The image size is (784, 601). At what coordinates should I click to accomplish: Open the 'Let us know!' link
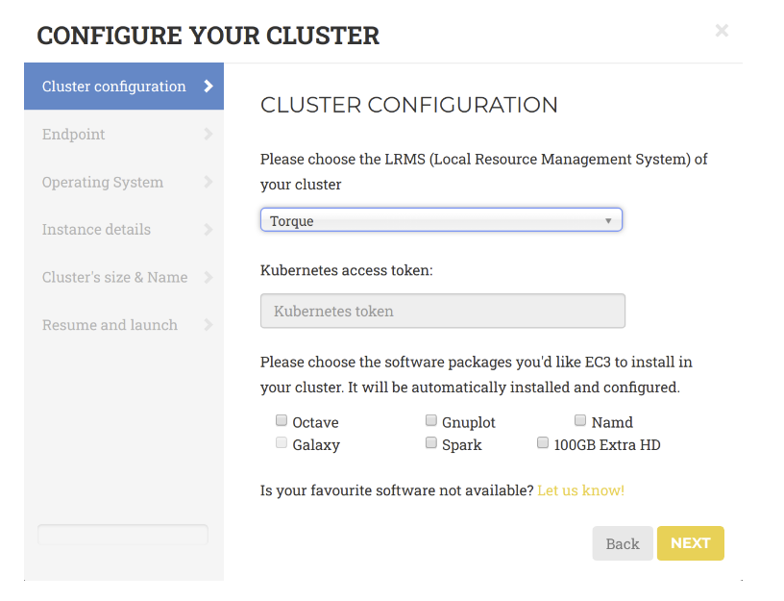click(x=580, y=489)
